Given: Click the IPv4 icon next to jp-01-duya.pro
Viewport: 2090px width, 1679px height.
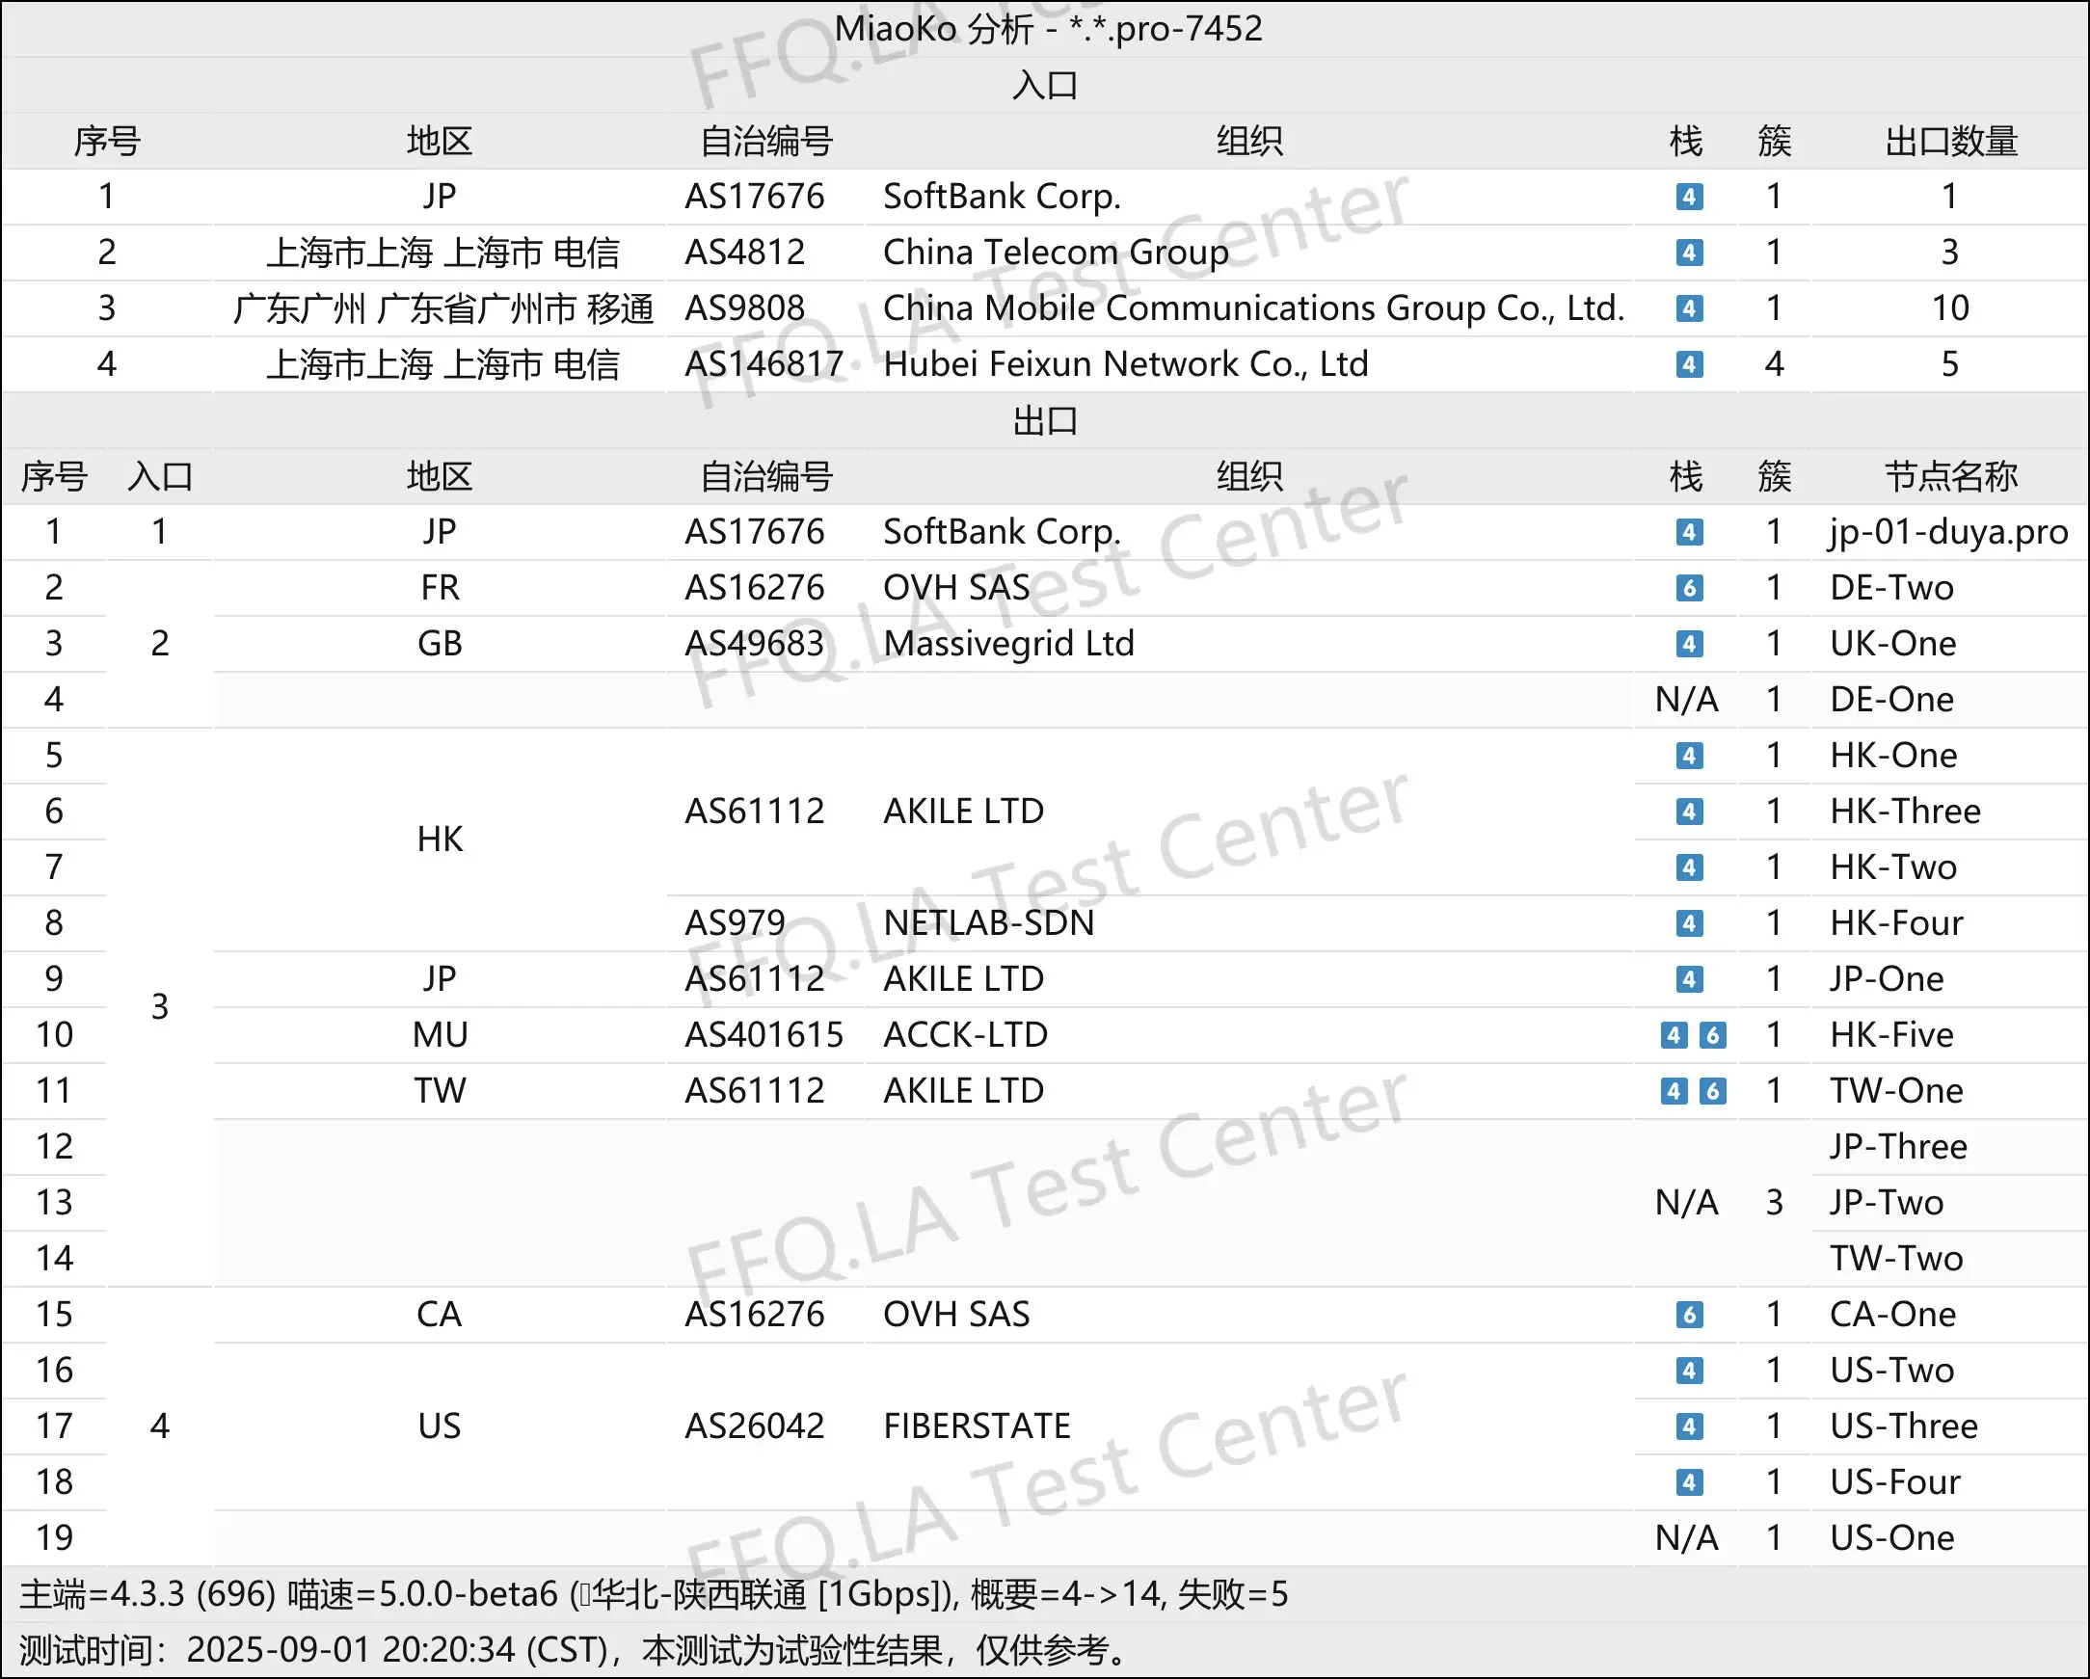Looking at the screenshot, I should coord(1689,532).
